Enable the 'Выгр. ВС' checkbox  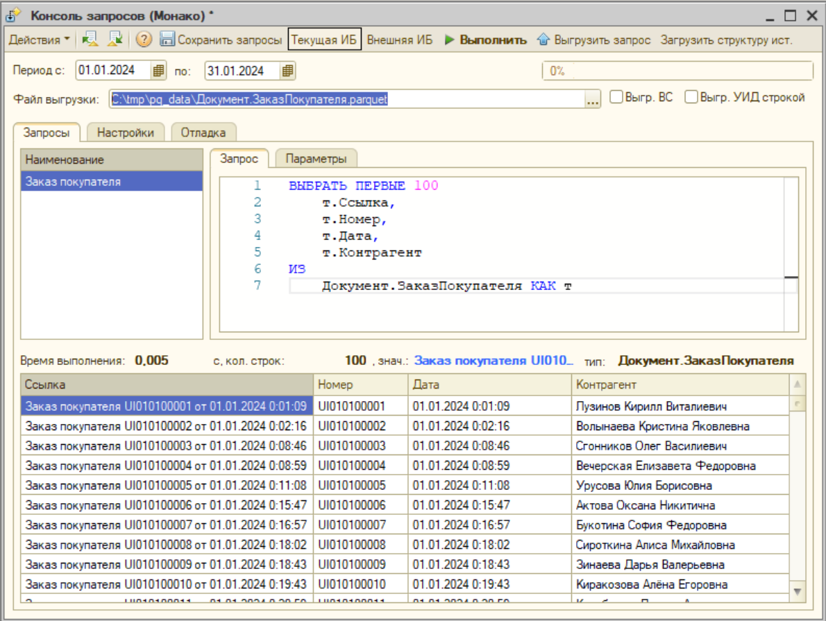[x=616, y=98]
